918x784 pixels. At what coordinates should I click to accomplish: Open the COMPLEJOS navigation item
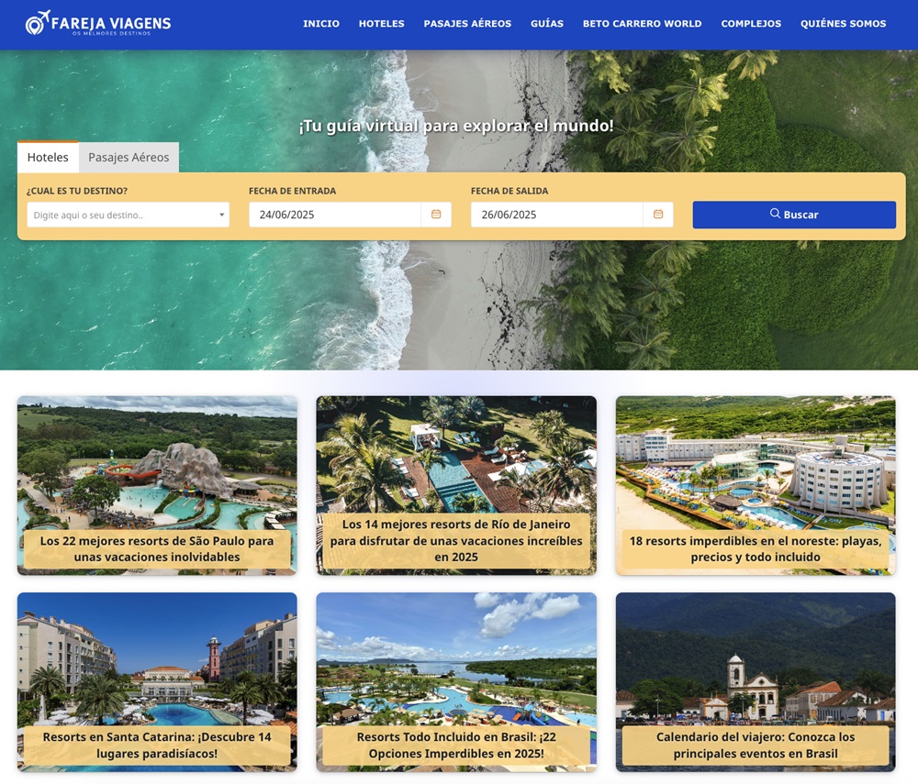click(x=751, y=24)
